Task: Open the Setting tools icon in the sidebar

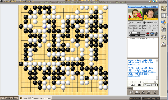Action: pyautogui.click(x=164, y=37)
